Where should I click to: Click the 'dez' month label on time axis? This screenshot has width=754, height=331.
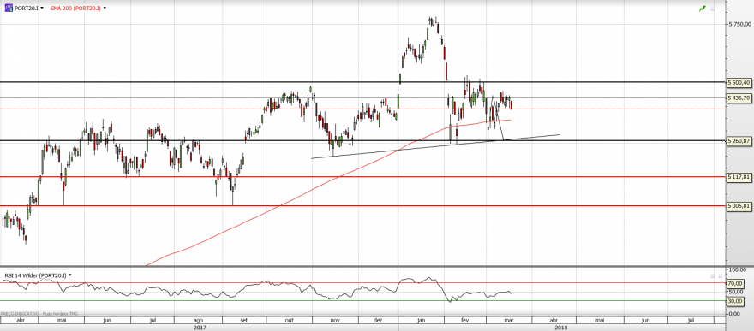pos(379,320)
